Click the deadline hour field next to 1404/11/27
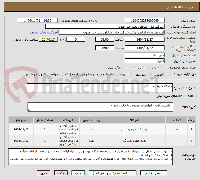The width and height of the screenshot is (200, 180). (x=104, y=39)
